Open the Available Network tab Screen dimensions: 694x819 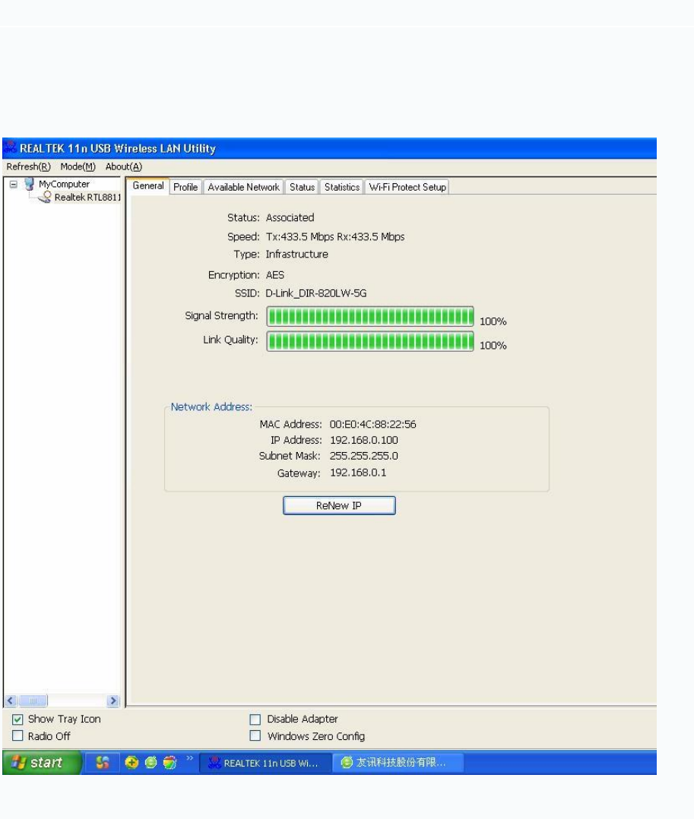pyautogui.click(x=243, y=187)
